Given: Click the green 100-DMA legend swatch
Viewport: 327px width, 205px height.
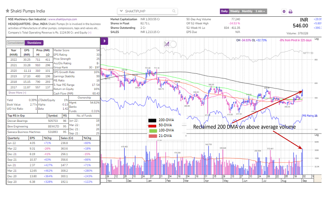Looking at the screenshot, I should point(153,131).
